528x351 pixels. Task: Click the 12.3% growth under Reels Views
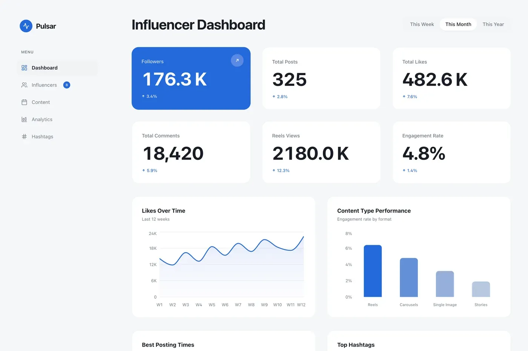[x=283, y=170]
